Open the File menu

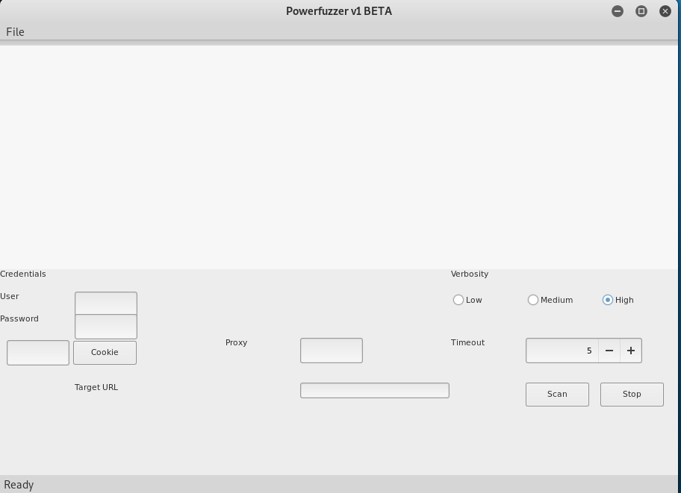click(x=15, y=31)
